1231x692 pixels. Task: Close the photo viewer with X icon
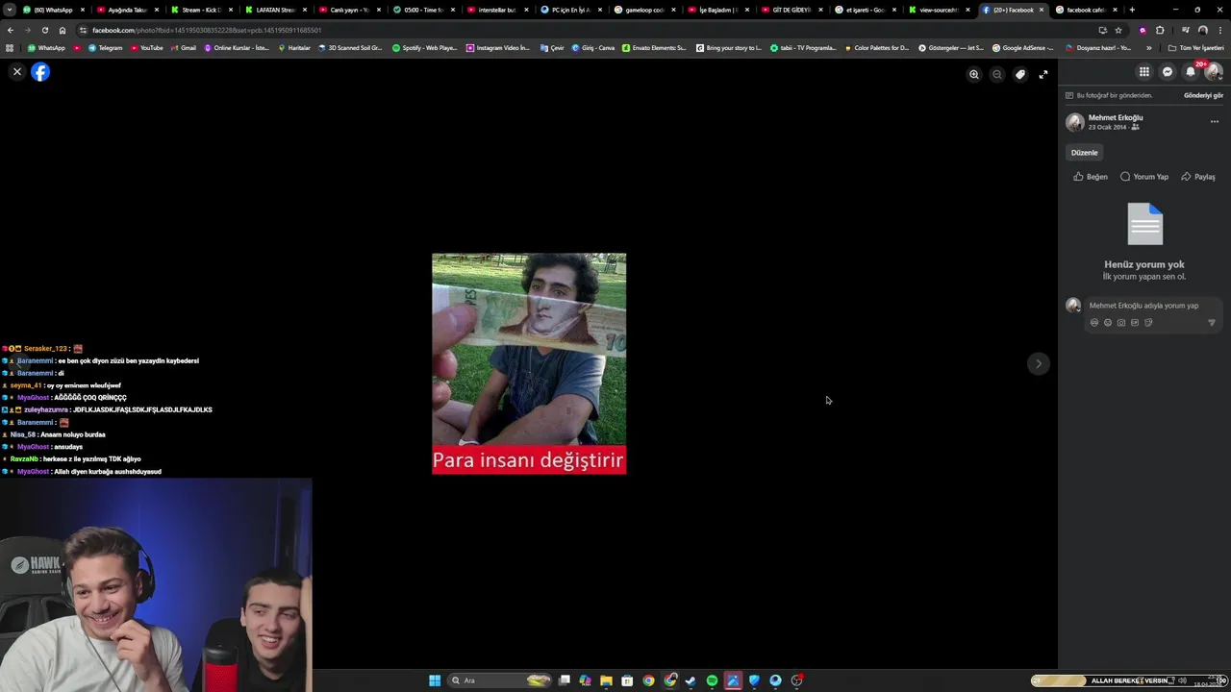tap(16, 72)
